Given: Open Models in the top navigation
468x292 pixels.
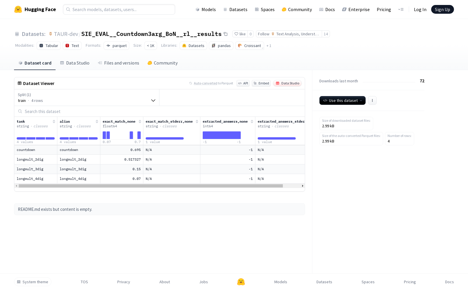Looking at the screenshot, I should pos(206,9).
